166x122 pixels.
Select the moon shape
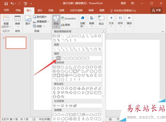(x=96, y=76)
